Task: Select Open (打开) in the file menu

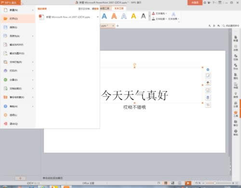Action: pos(18,19)
